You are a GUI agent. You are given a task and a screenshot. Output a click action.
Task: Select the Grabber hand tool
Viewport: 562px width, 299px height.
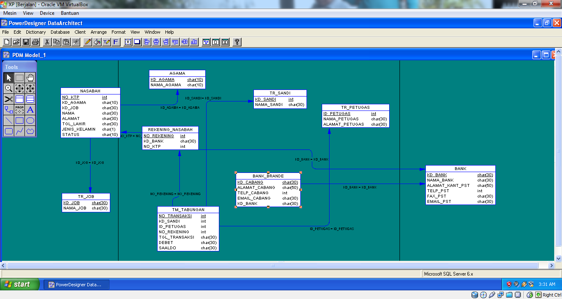click(30, 77)
